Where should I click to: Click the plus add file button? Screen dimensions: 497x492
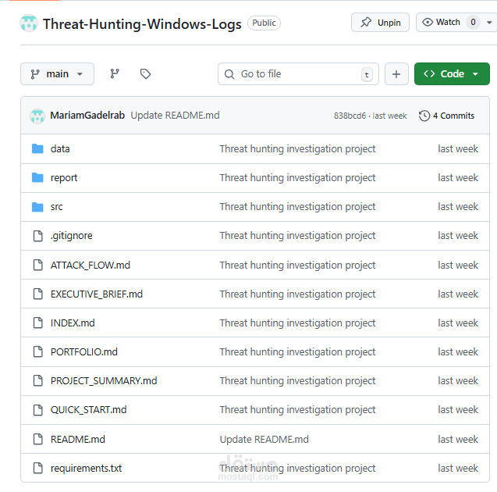coord(396,74)
